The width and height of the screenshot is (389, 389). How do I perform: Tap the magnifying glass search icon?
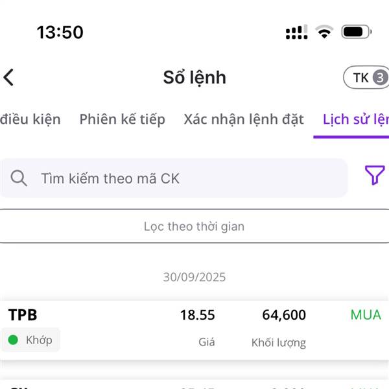point(19,178)
